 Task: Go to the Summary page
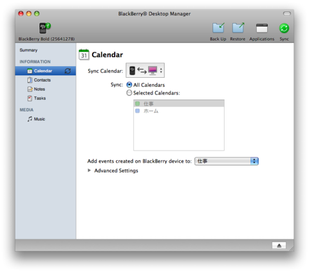[x=28, y=50]
